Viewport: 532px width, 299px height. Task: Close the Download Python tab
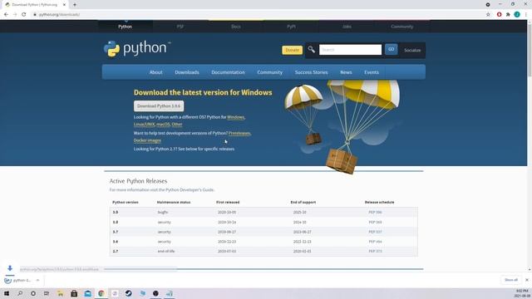click(64, 5)
